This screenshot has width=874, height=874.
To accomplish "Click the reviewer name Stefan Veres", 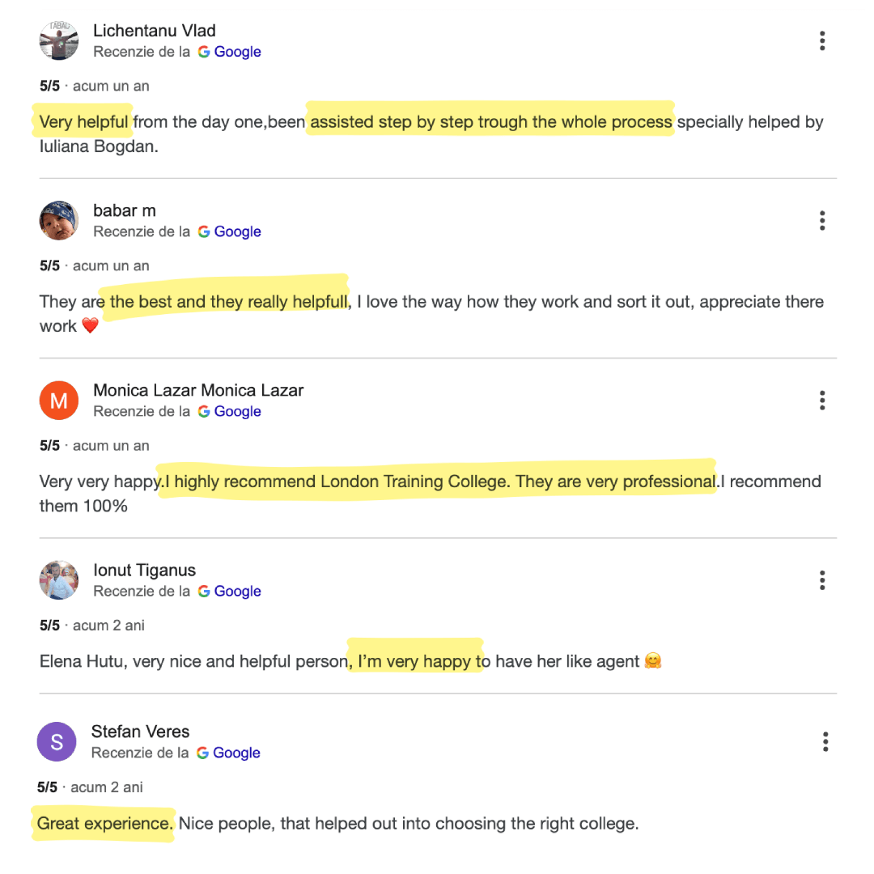I will [x=141, y=732].
